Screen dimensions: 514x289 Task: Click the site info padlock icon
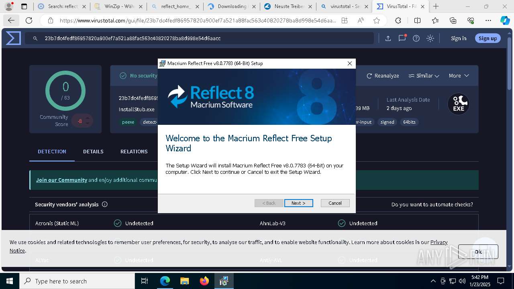(50, 20)
